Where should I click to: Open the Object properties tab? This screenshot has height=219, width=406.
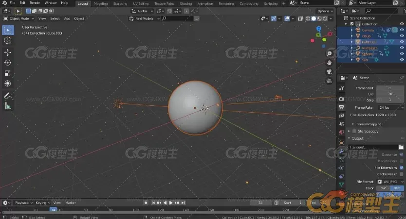[342, 143]
